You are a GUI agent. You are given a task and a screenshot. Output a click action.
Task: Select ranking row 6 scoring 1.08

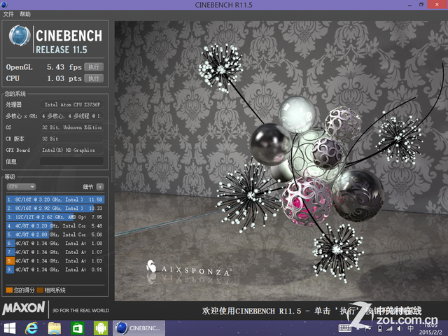(55, 244)
